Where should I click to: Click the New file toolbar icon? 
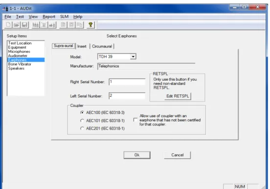pos(8,25)
